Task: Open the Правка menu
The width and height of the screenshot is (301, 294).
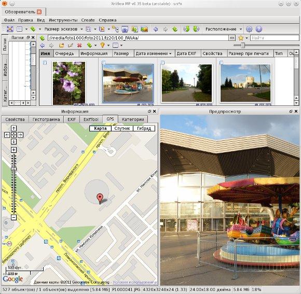Action: tap(25, 20)
